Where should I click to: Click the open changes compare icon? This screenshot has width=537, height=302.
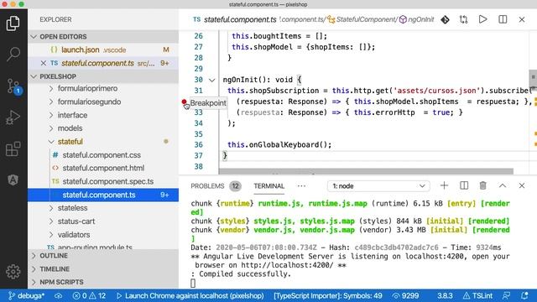point(463,19)
